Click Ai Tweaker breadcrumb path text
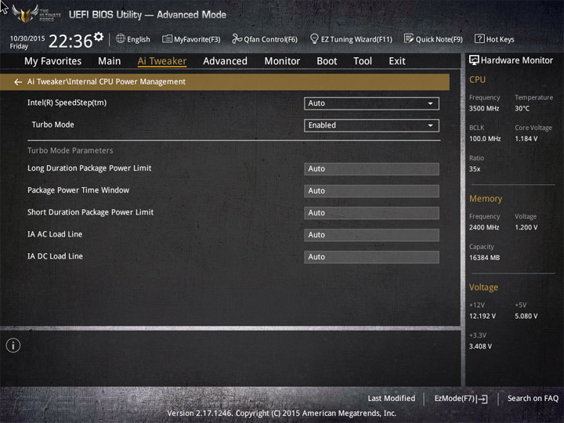The height and width of the screenshot is (423, 564). coord(106,82)
